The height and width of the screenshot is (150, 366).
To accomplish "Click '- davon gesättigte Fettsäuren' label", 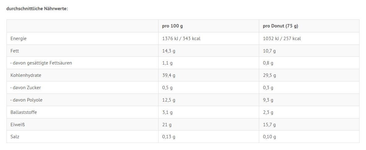I will [41, 63].
